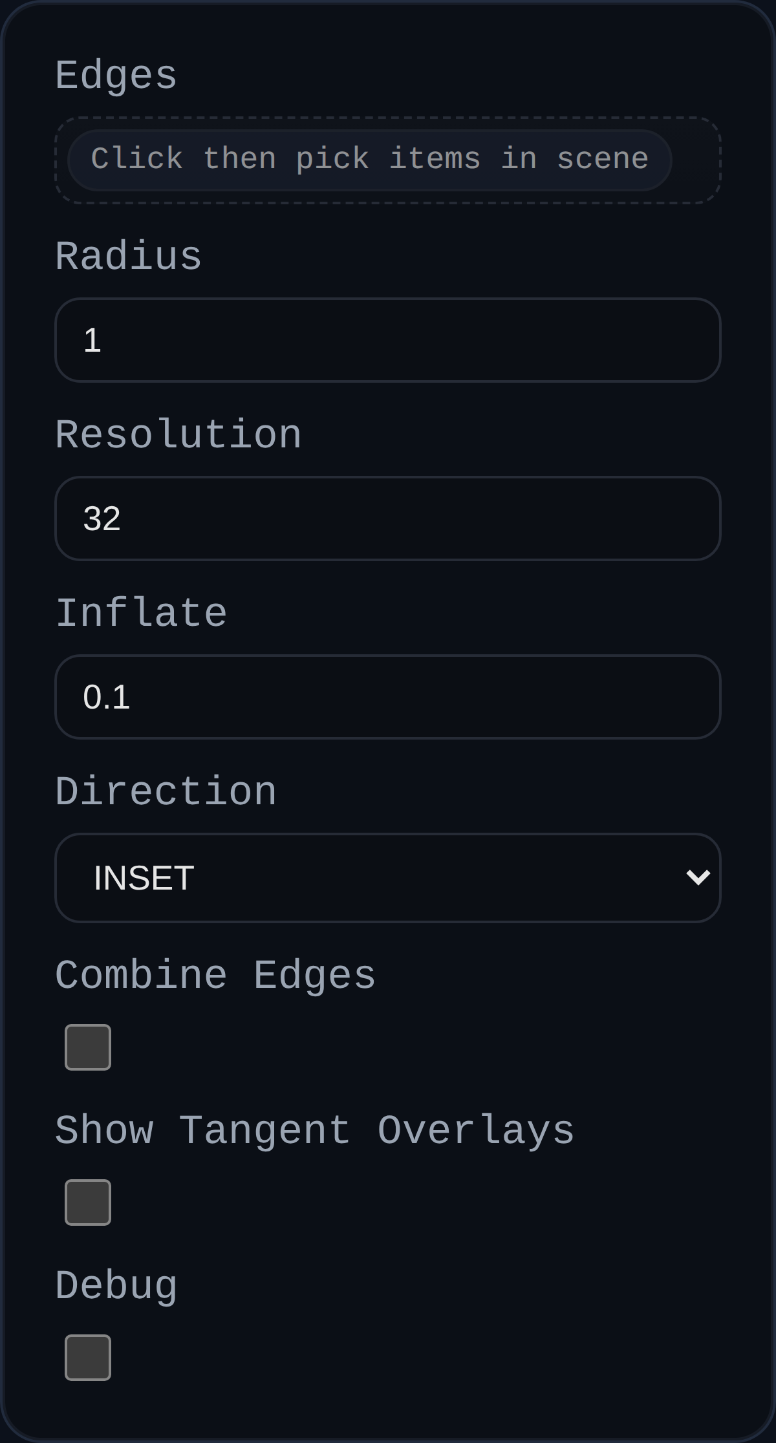The height and width of the screenshot is (1443, 776).
Task: Select the Radius value of 1
Action: (x=92, y=339)
